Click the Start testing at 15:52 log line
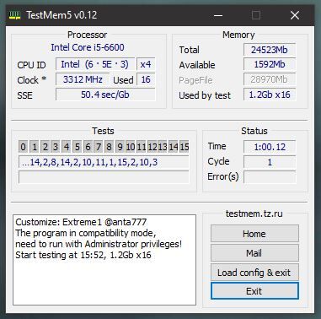This screenshot has height=319, width=321. click(83, 255)
